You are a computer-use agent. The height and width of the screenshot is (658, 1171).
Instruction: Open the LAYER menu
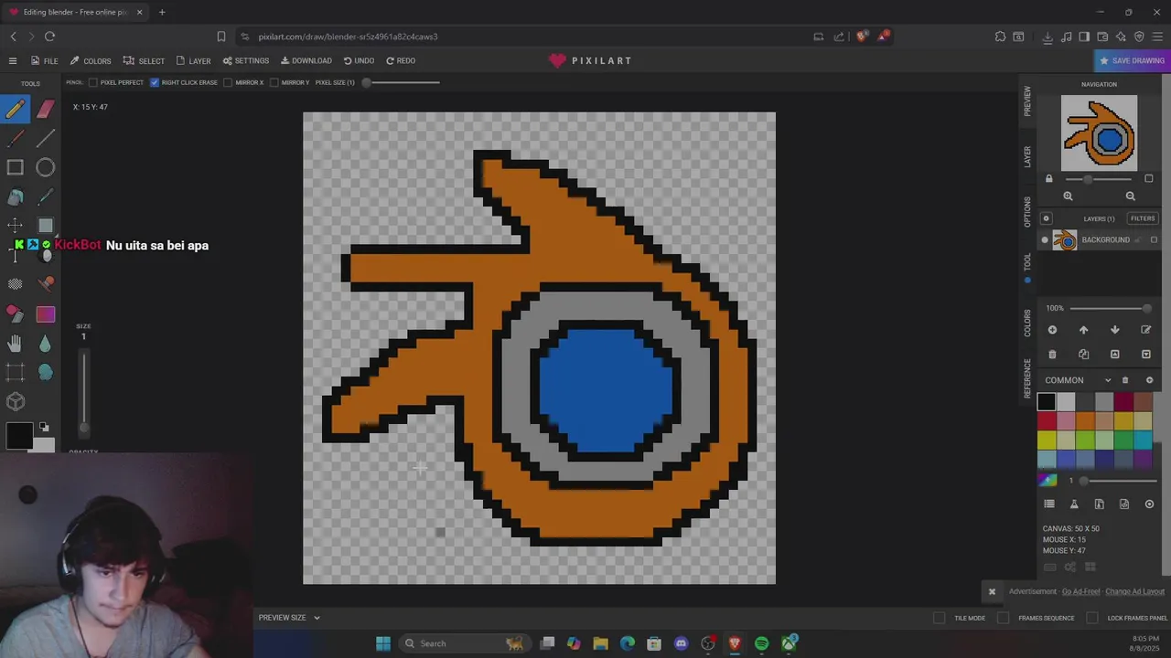pos(193,61)
